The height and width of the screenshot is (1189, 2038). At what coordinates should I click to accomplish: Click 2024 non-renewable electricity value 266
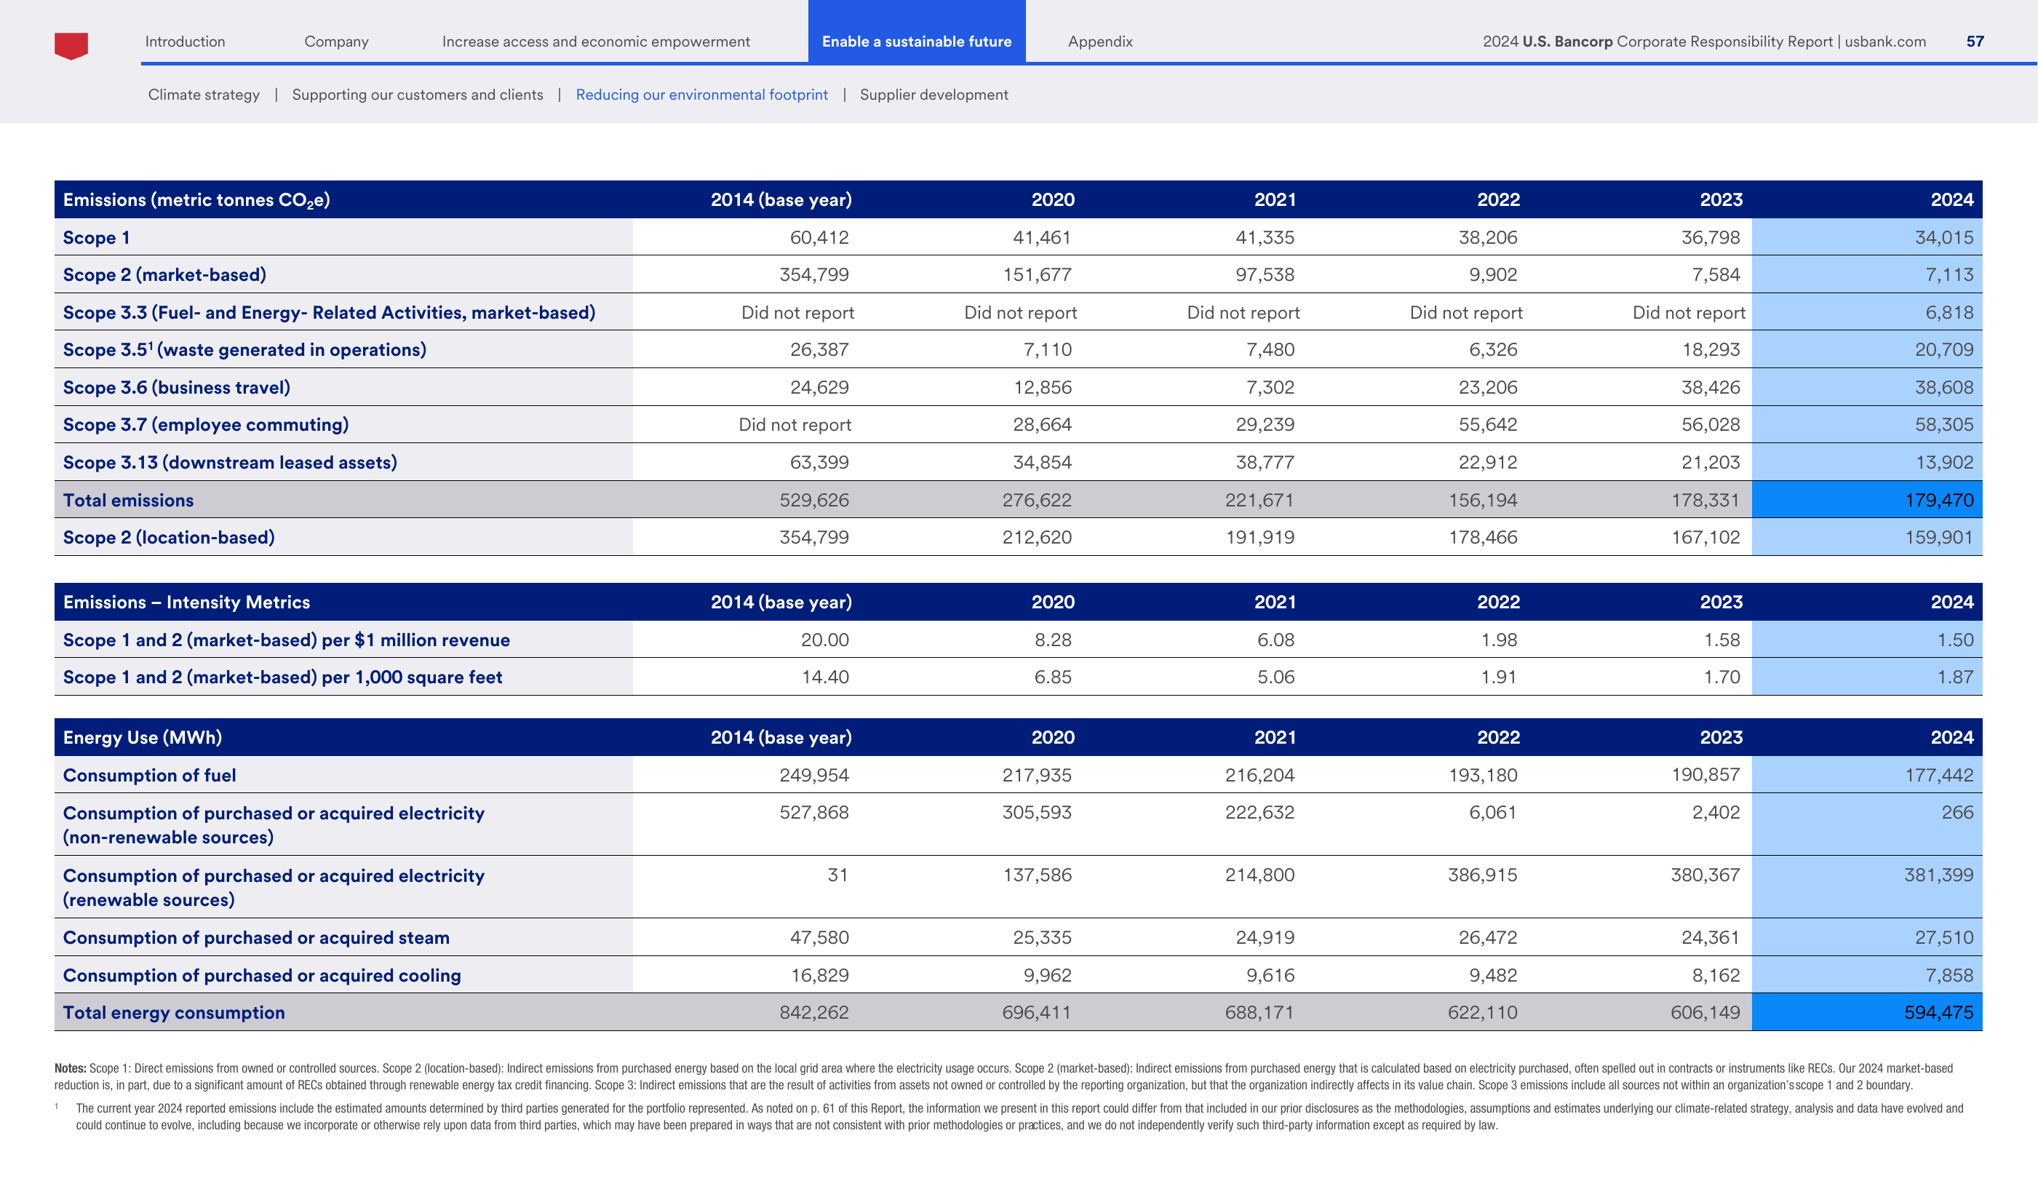coord(1957,812)
